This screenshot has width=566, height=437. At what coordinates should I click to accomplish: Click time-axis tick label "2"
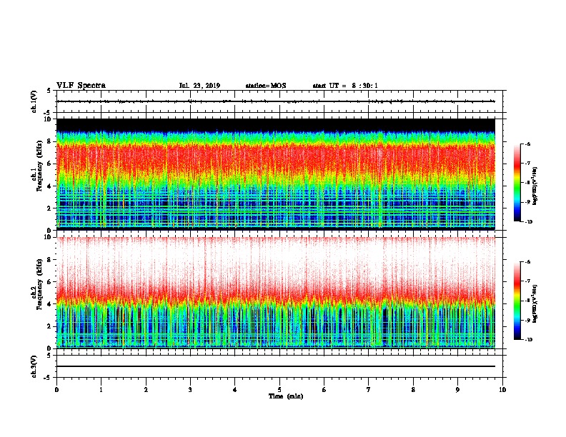tap(146, 390)
